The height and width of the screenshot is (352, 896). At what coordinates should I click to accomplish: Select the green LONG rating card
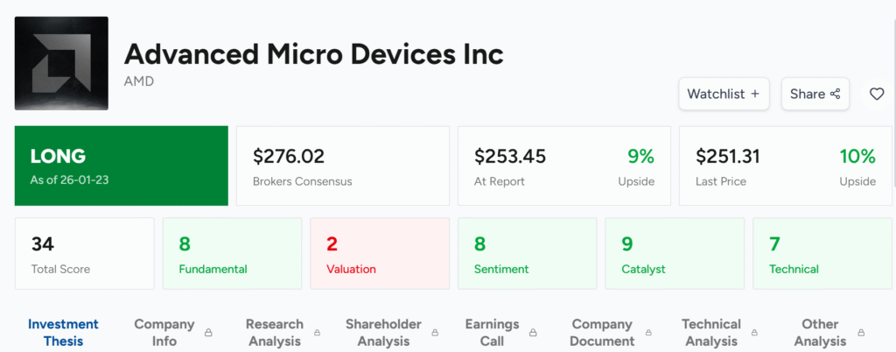pyautogui.click(x=121, y=165)
